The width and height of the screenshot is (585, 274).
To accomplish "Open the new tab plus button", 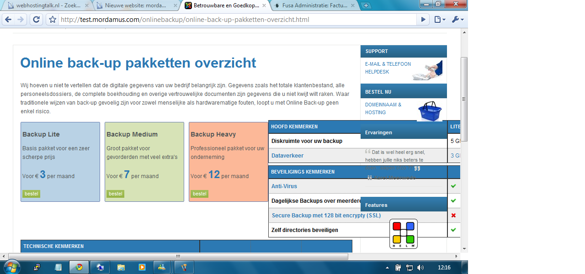I will [x=366, y=5].
